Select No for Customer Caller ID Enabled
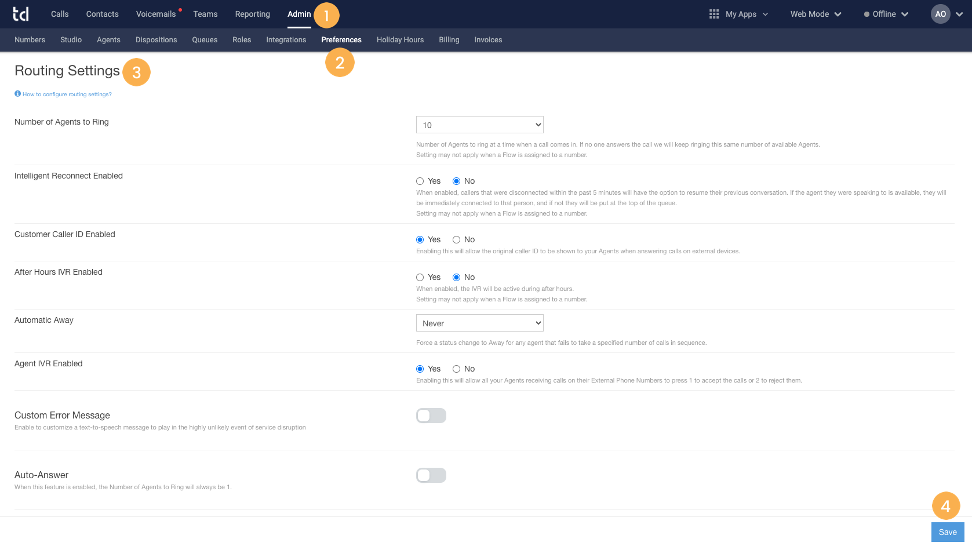Viewport: 972px width, 546px height. (x=457, y=240)
